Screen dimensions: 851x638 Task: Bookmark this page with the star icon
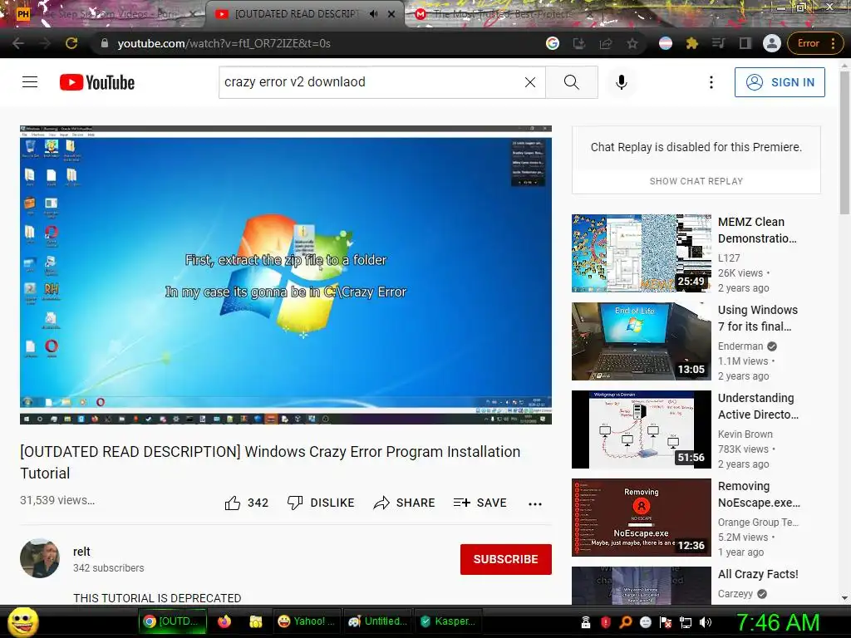(632, 43)
